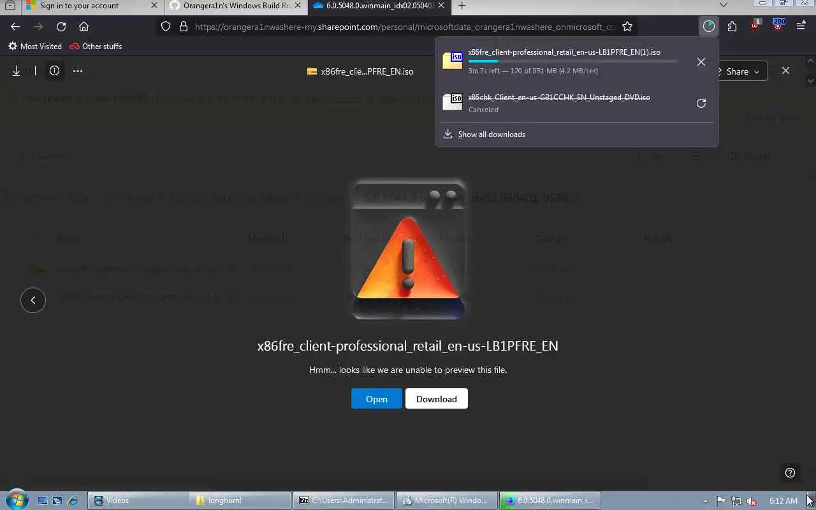The image size is (816, 510).
Task: Switch to Microsoft(R) Windo... taskbar window
Action: point(446,500)
